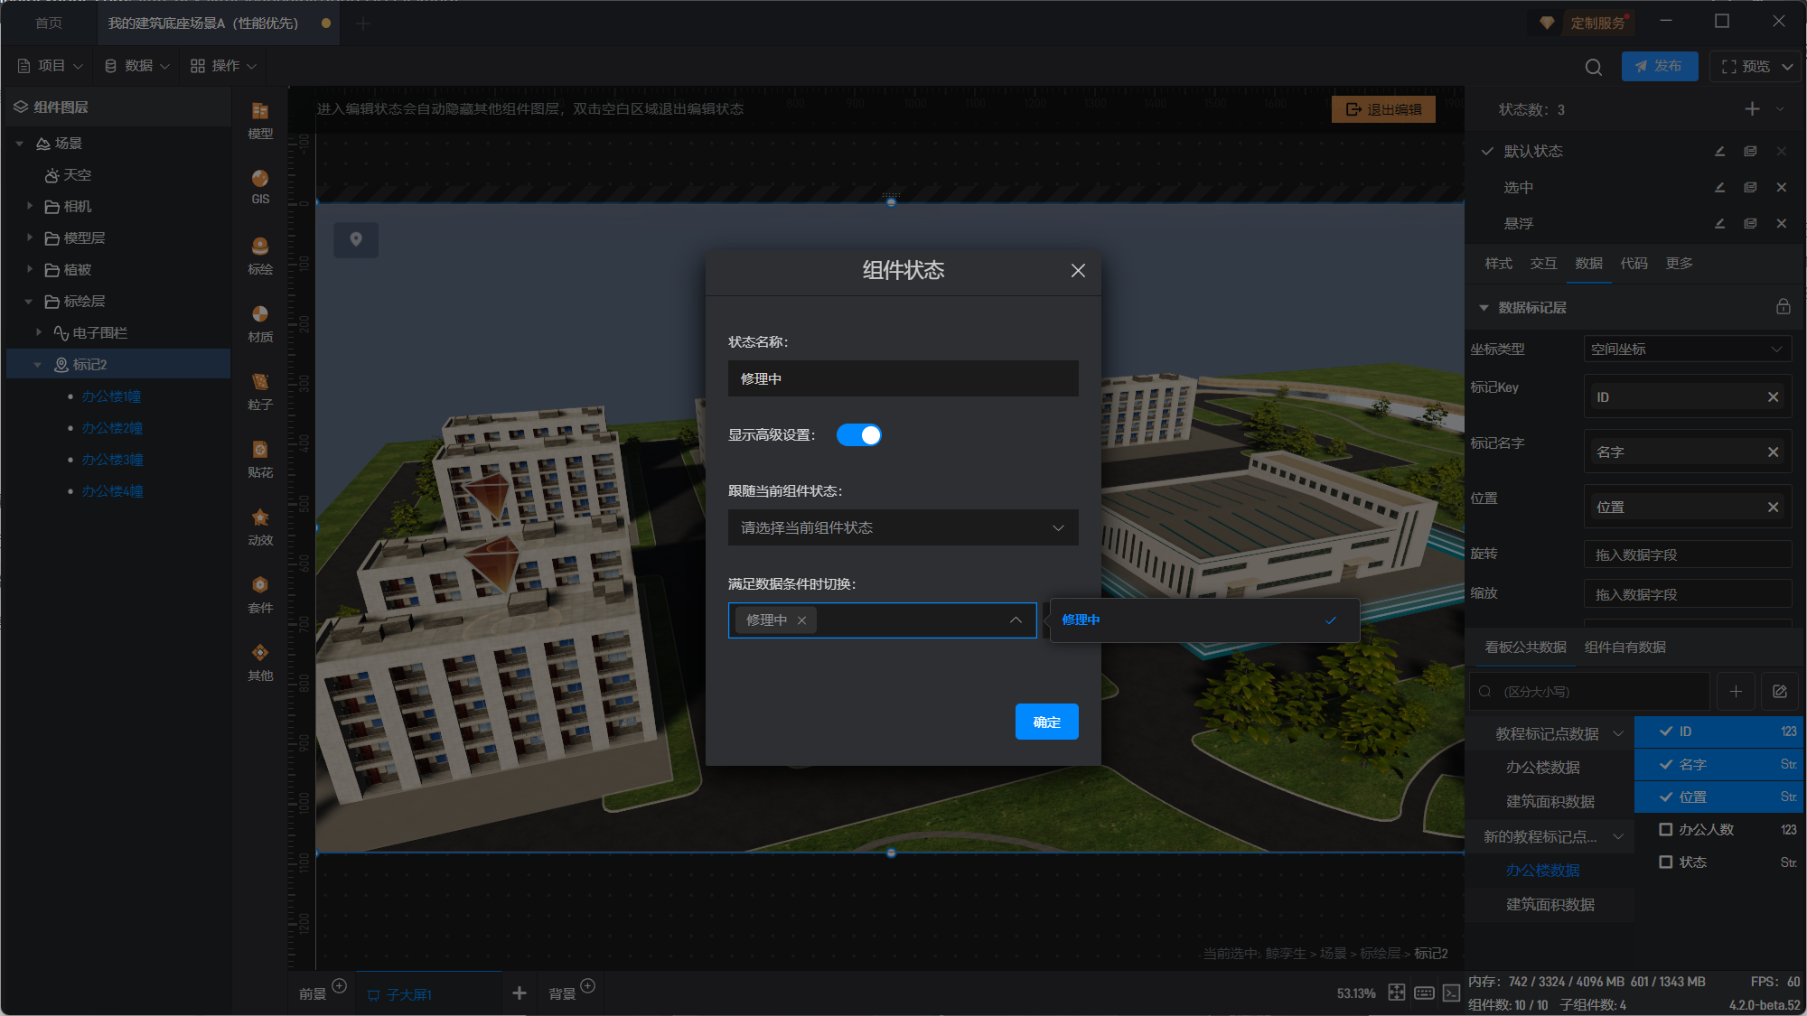This screenshot has width=1807, height=1016.
Task: Open 坐标类型 空间坐标 dropdown
Action: click(x=1686, y=350)
